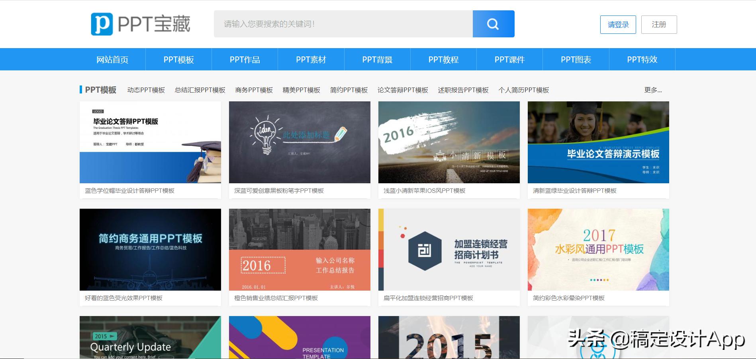Click inside the keyword search box
The image size is (756, 359).
pos(343,24)
